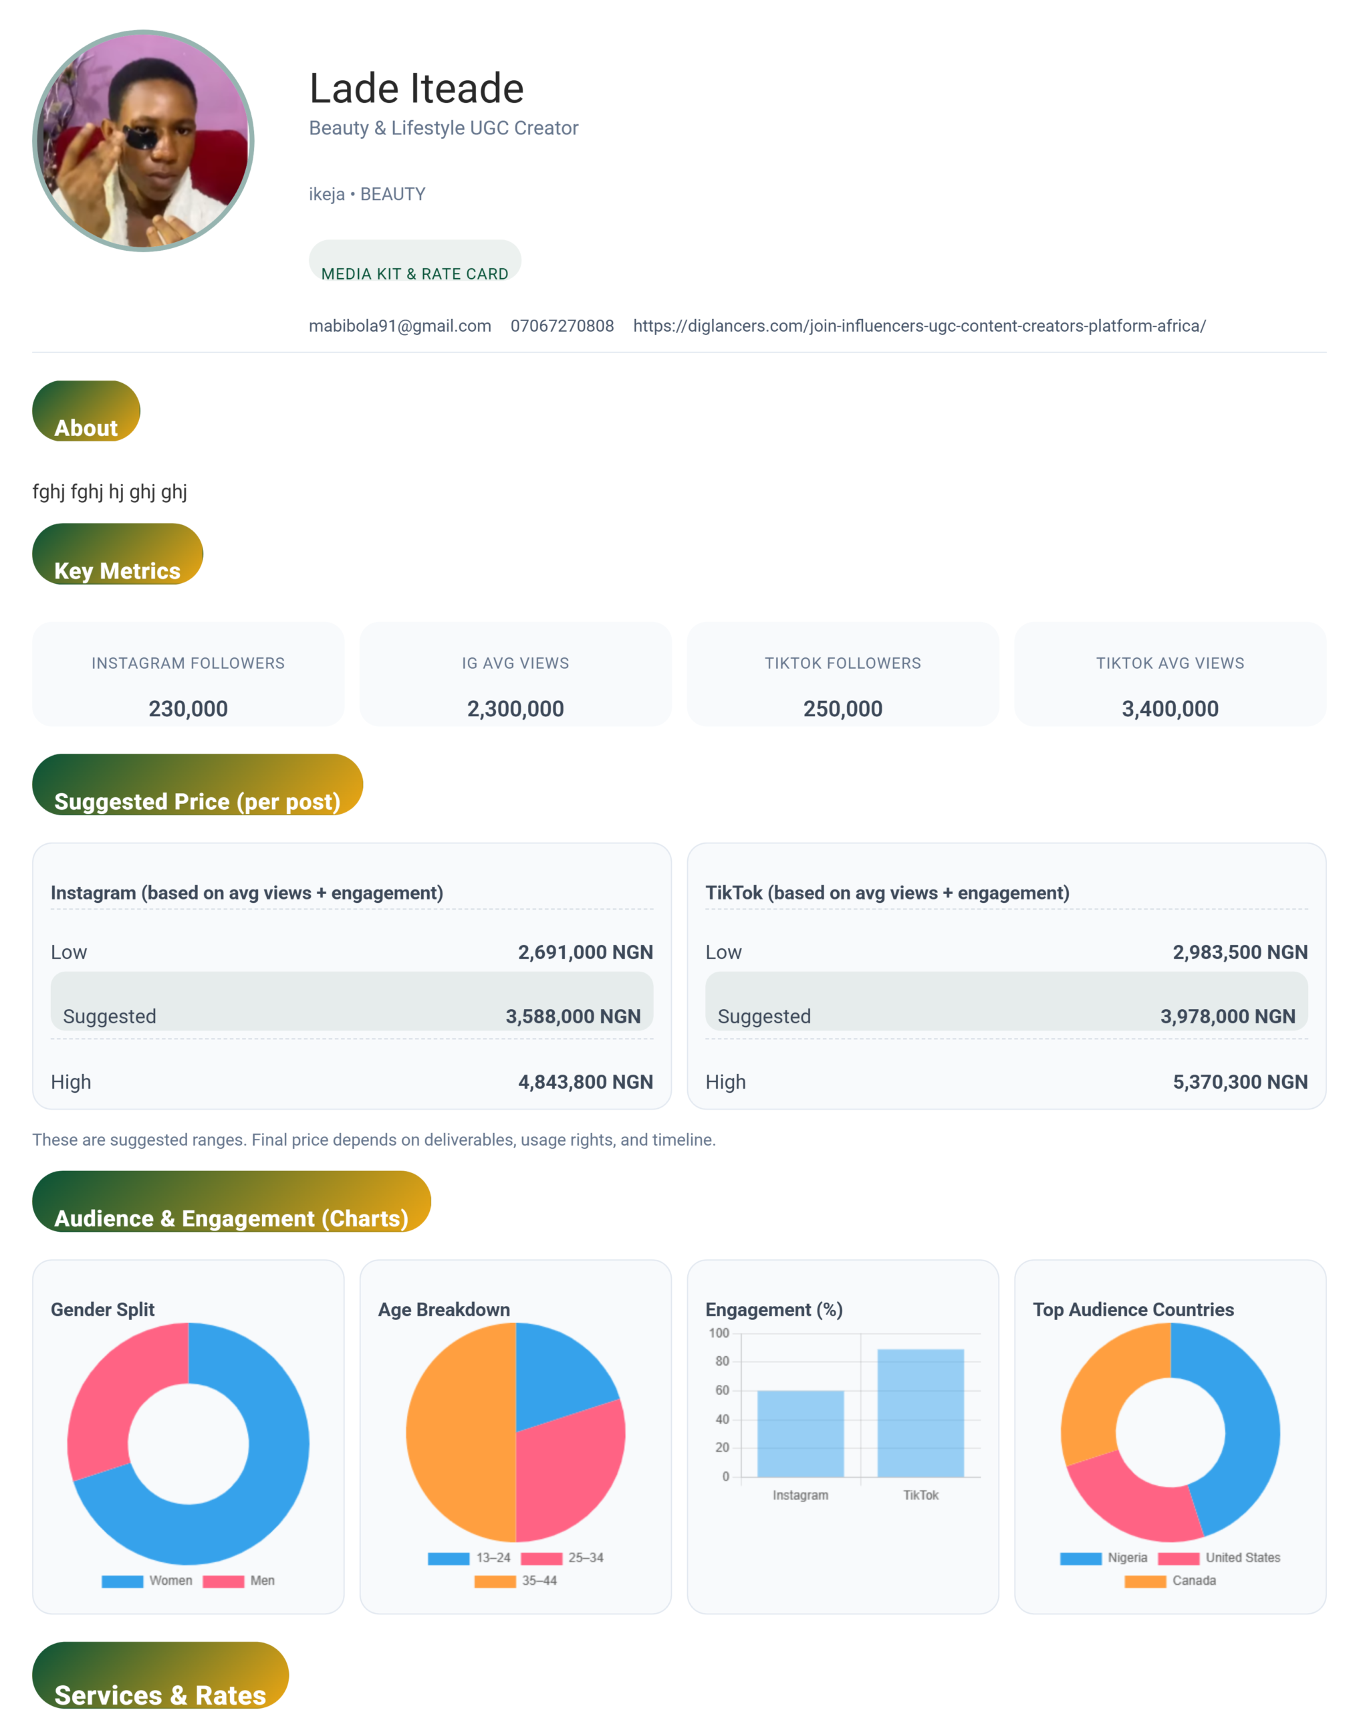Image resolution: width=1359 pixels, height=1712 pixels.
Task: Click the Lade Iteade profile photo
Action: [x=143, y=140]
